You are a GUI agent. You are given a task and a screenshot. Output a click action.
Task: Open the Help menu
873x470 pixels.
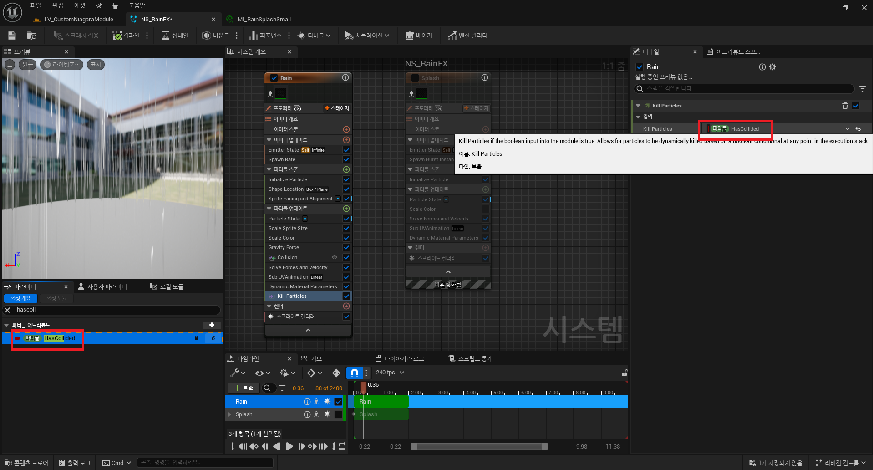click(137, 5)
